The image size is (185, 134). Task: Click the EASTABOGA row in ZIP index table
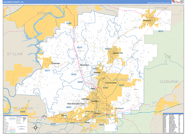[173, 126]
